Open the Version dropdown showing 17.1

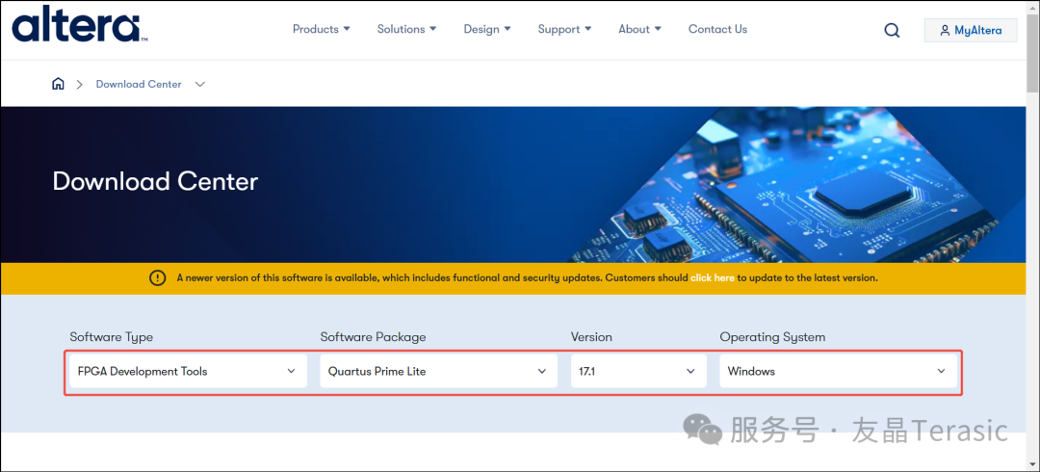[638, 371]
